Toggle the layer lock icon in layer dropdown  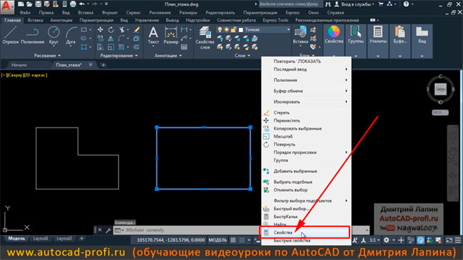233,30
